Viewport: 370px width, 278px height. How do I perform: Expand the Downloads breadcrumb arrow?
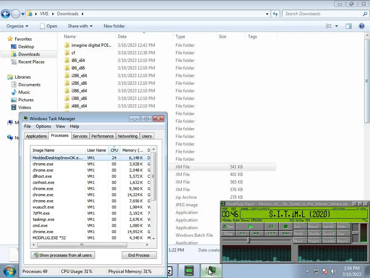(x=83, y=14)
